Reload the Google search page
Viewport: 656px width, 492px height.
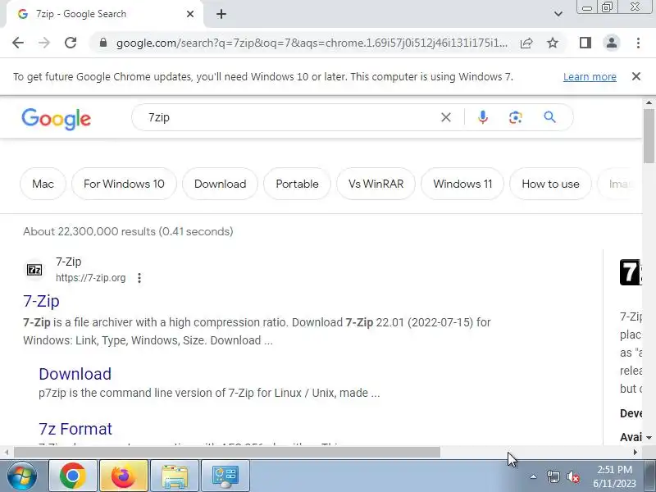pyautogui.click(x=71, y=43)
